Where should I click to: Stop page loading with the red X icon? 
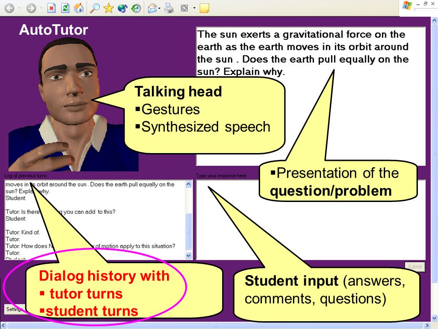coord(52,8)
